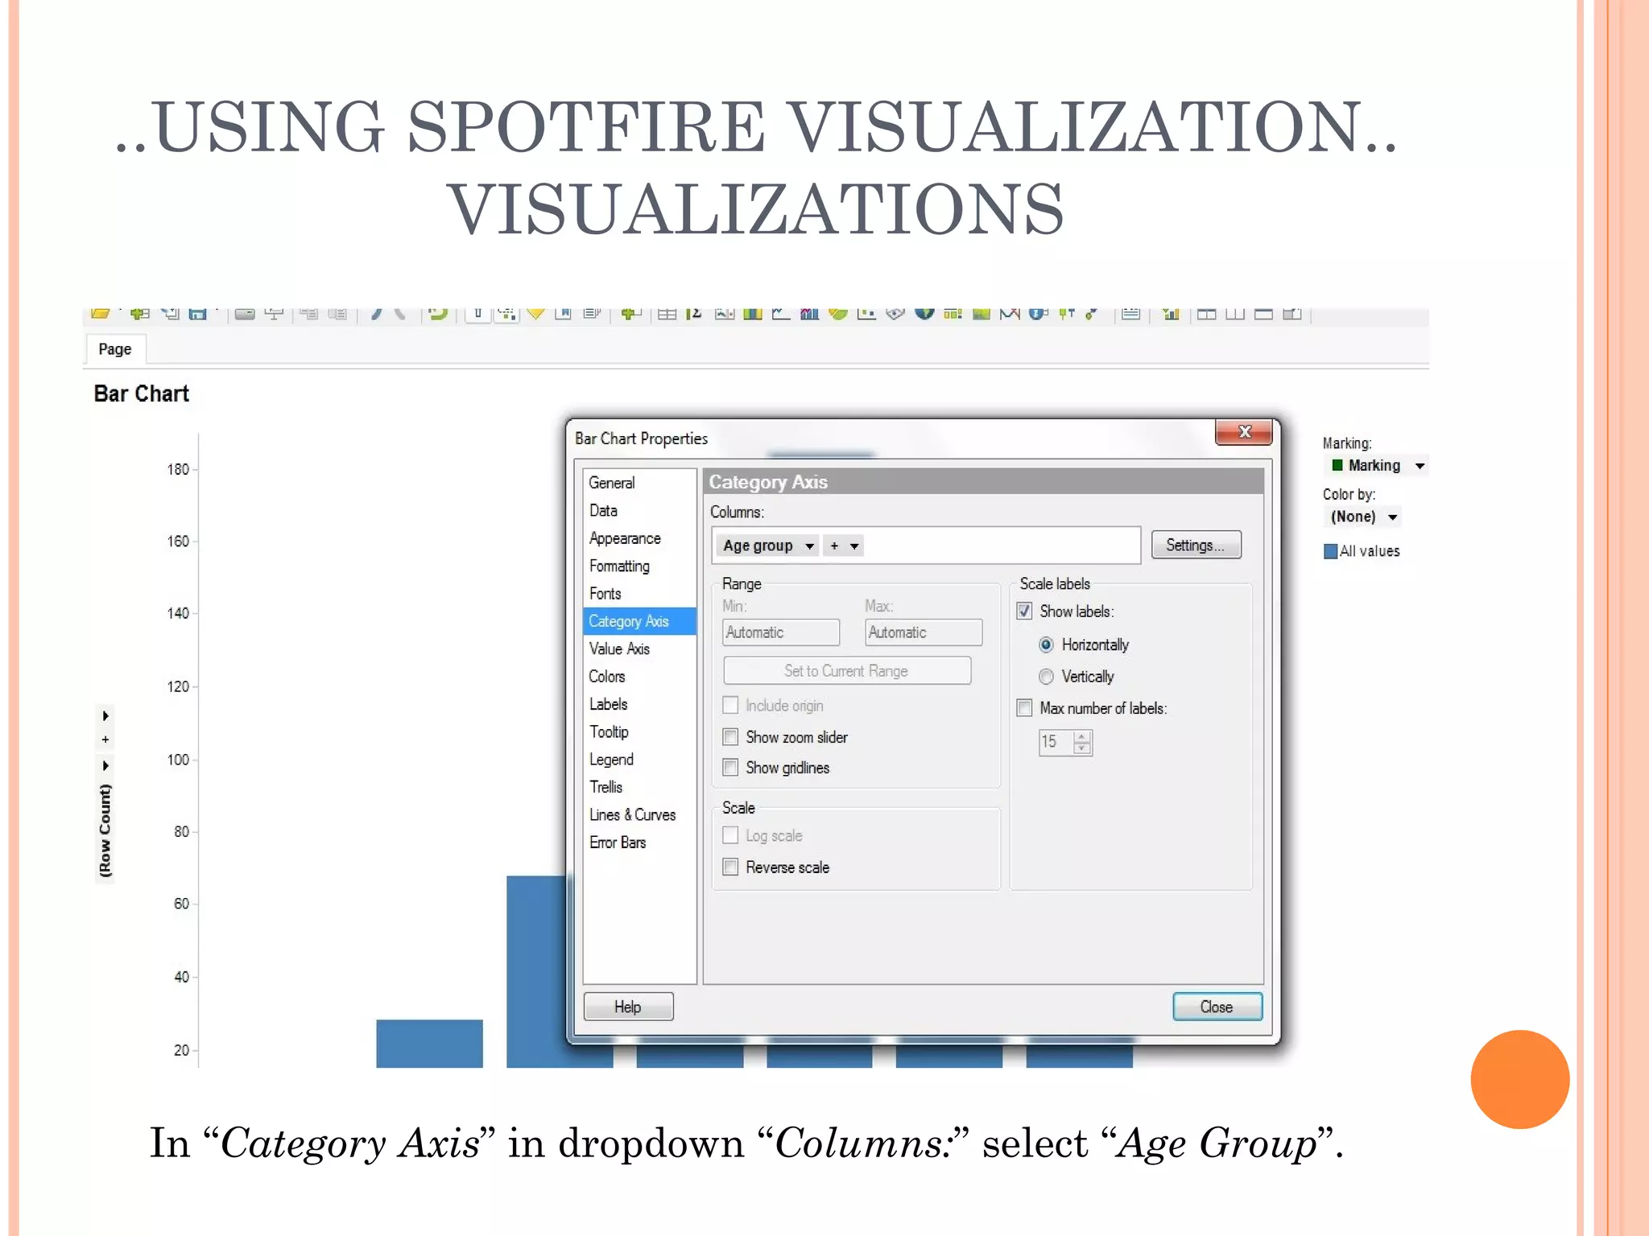Open the Formatting properties section
This screenshot has height=1236, width=1649.
[619, 566]
